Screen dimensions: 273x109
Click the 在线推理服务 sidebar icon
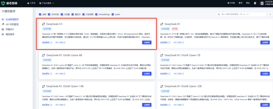point(3,19)
